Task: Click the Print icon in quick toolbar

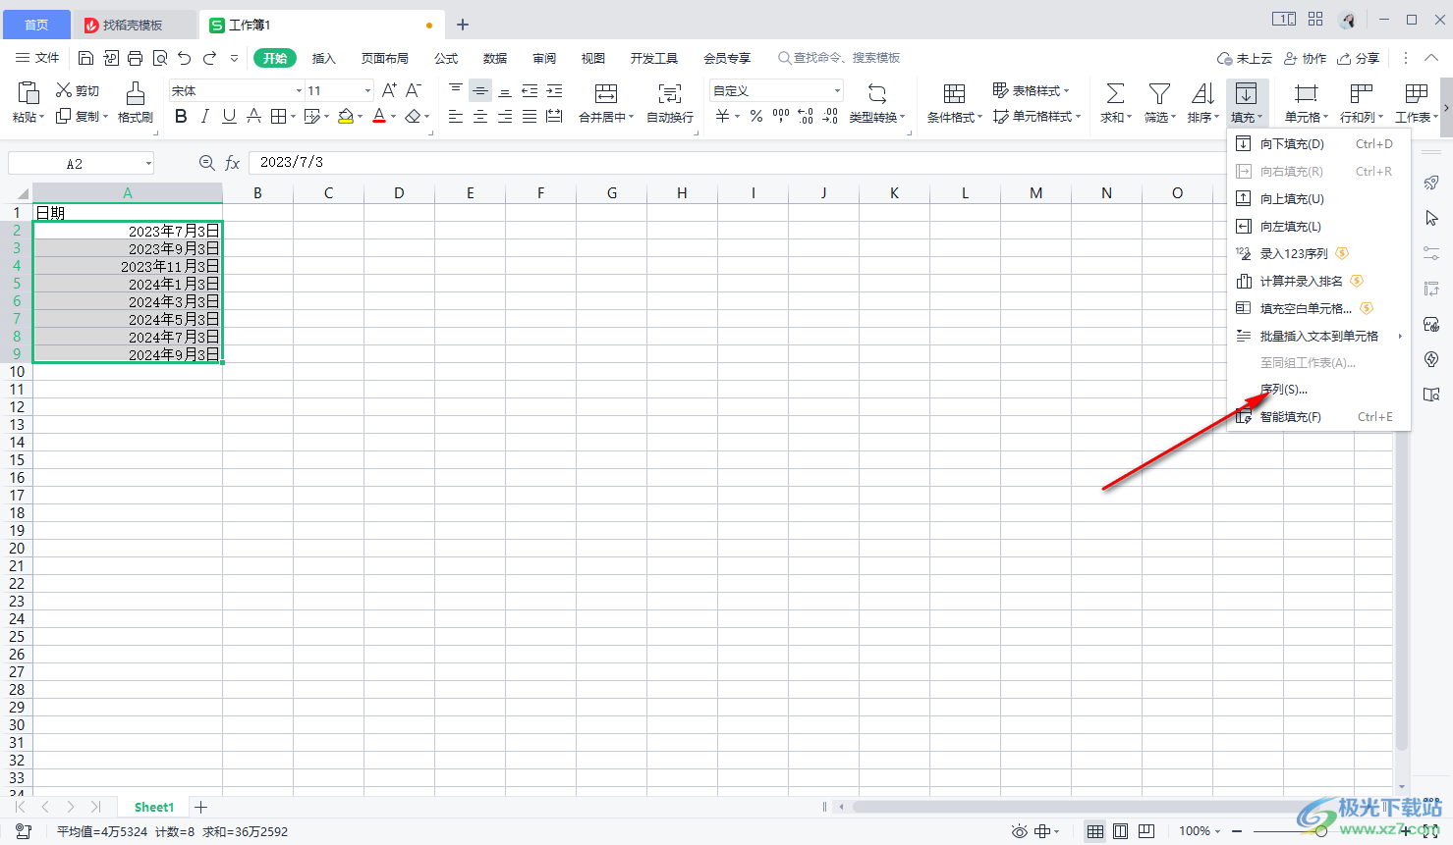Action: [135, 58]
